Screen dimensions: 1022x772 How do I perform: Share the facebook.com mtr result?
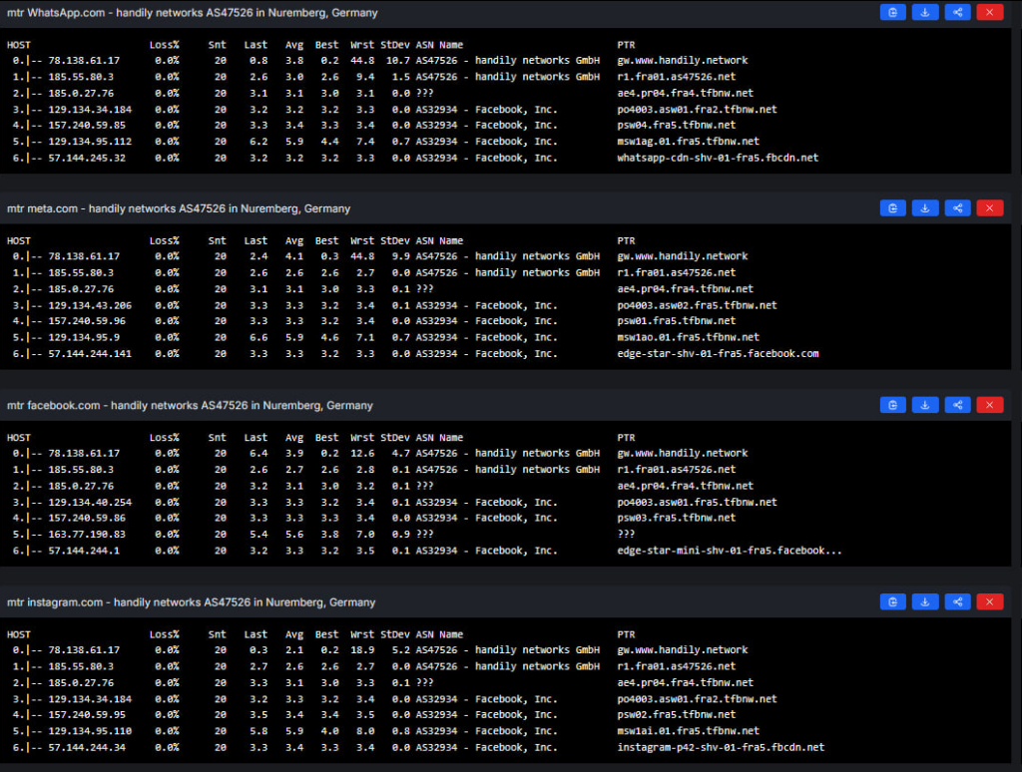(x=957, y=405)
